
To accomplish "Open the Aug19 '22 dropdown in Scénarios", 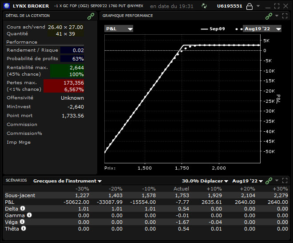I will [248, 181].
